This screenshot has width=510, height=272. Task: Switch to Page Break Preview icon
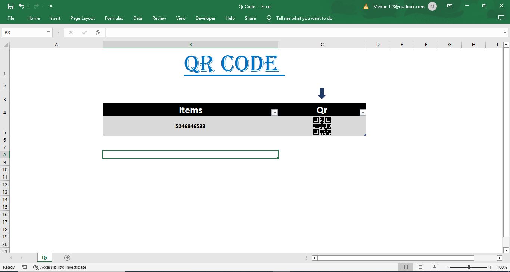(435, 267)
